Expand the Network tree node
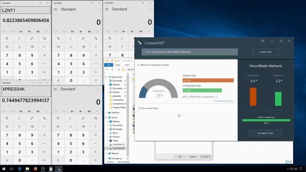 106,153
